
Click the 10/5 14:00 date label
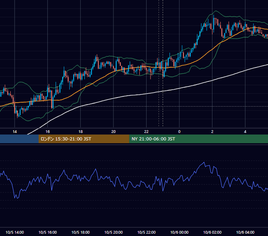(x=15, y=232)
